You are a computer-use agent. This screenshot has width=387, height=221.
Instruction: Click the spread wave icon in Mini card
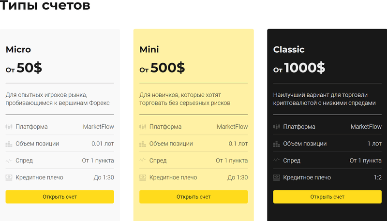[143, 160]
